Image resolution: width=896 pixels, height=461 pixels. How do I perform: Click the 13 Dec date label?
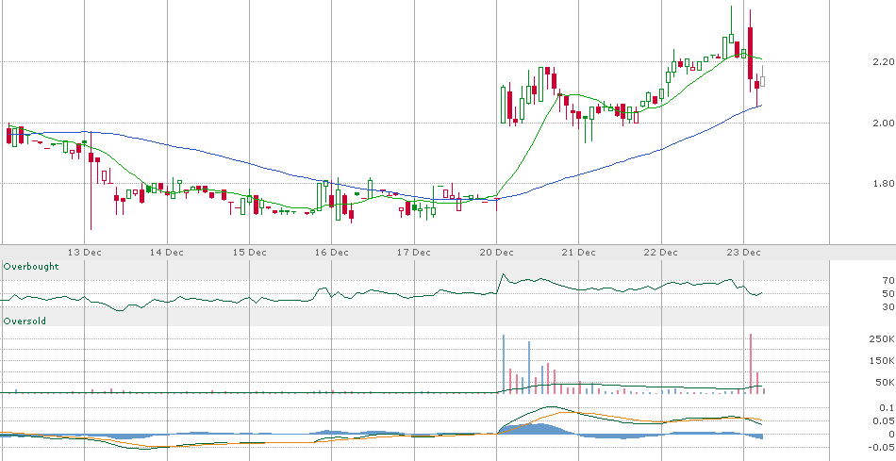coord(85,253)
